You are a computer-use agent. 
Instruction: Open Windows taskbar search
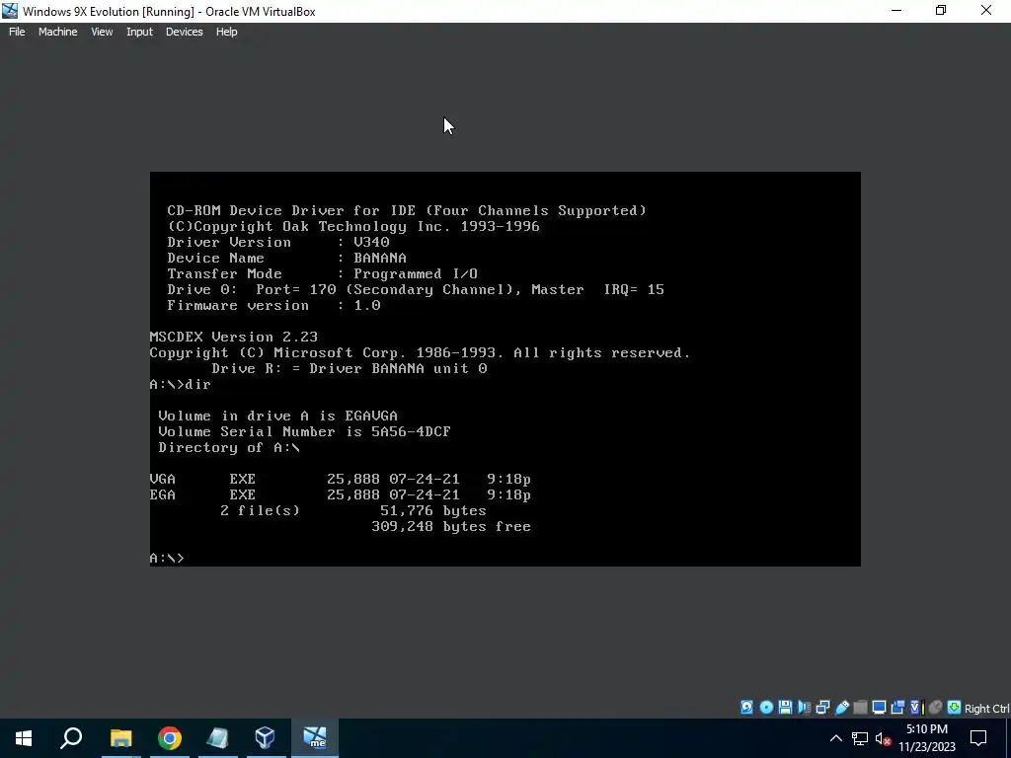coord(71,738)
